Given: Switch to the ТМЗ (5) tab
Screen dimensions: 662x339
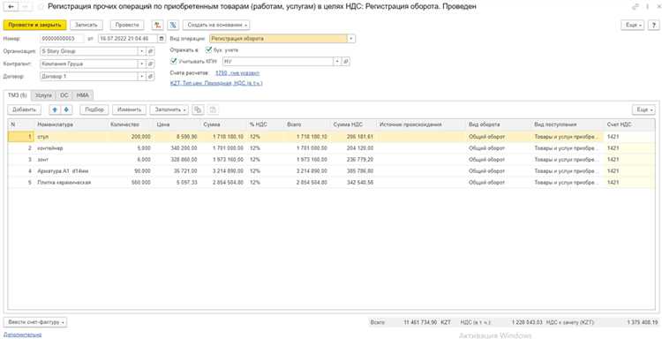Looking at the screenshot, I should click(x=18, y=95).
